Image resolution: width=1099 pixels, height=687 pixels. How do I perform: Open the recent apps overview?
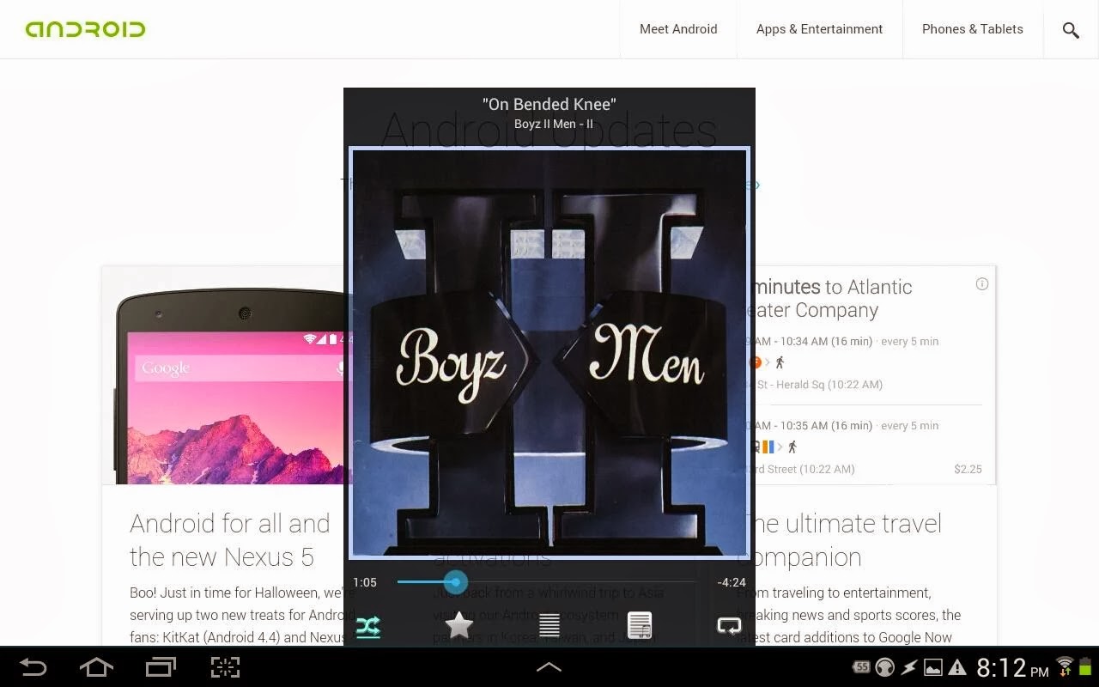click(x=161, y=667)
